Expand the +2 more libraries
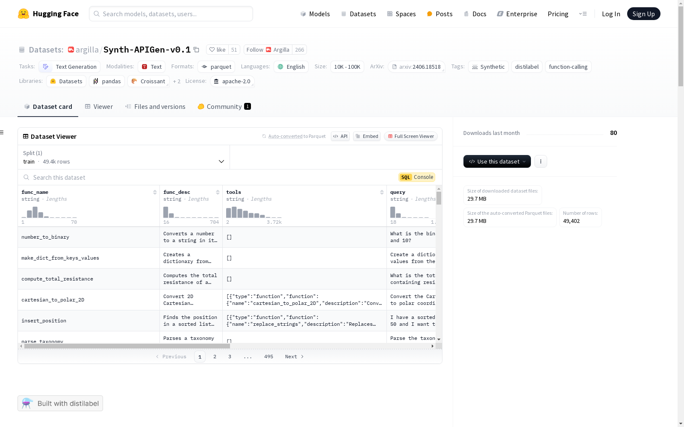 click(x=177, y=81)
